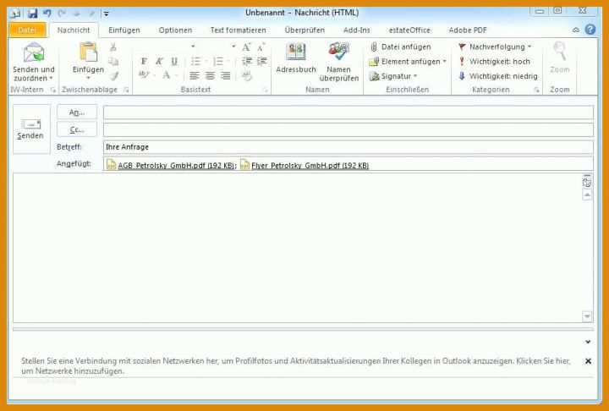The image size is (609, 411).
Task: Toggle underline formatting (U)
Action: 174,62
